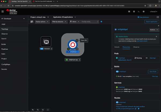Open Filter by resource dropdown
This screenshot has height=112, width=161.
pyautogui.click(x=59, y=21)
